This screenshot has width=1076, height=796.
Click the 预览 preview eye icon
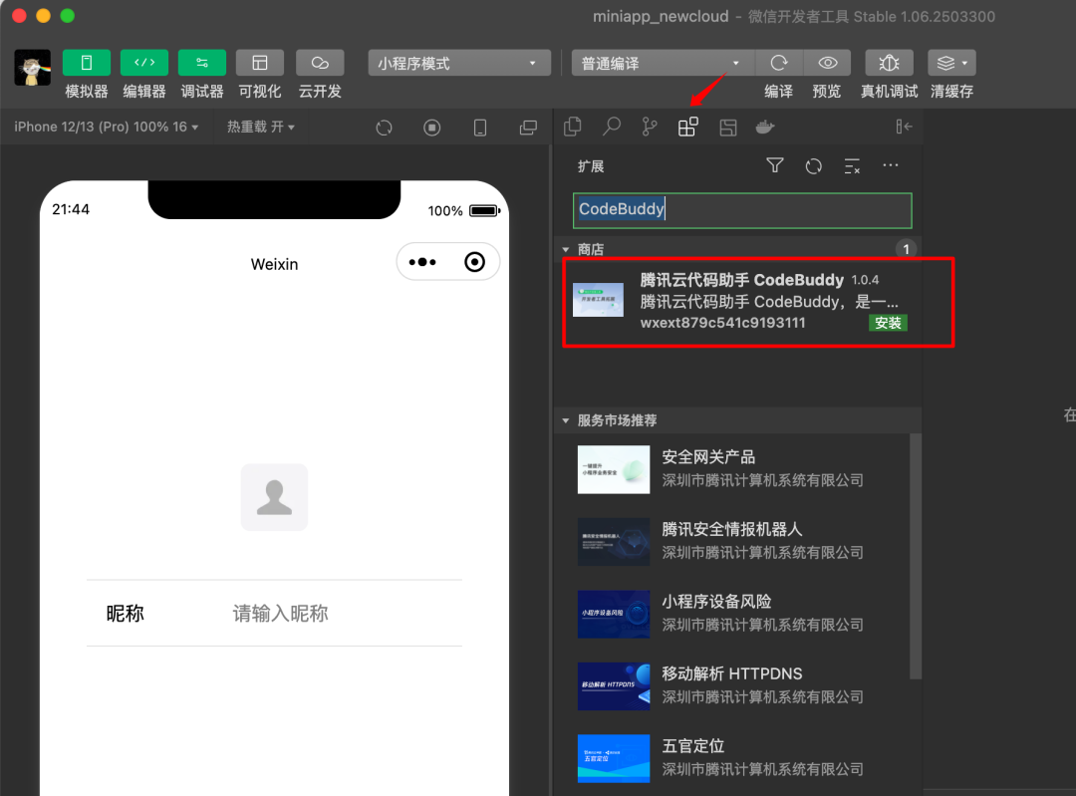pos(827,63)
